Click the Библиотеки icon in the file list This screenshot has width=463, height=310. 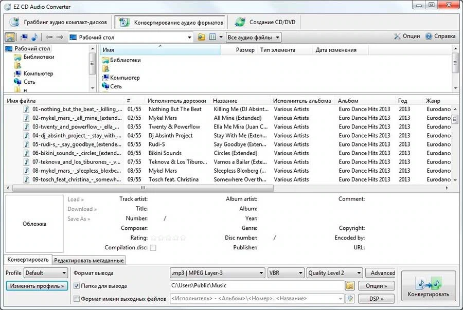coord(105,60)
